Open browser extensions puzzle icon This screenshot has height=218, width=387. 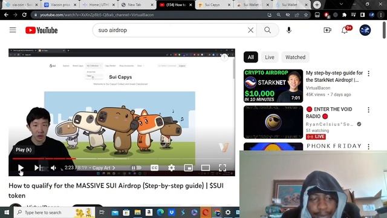pyautogui.click(x=344, y=15)
